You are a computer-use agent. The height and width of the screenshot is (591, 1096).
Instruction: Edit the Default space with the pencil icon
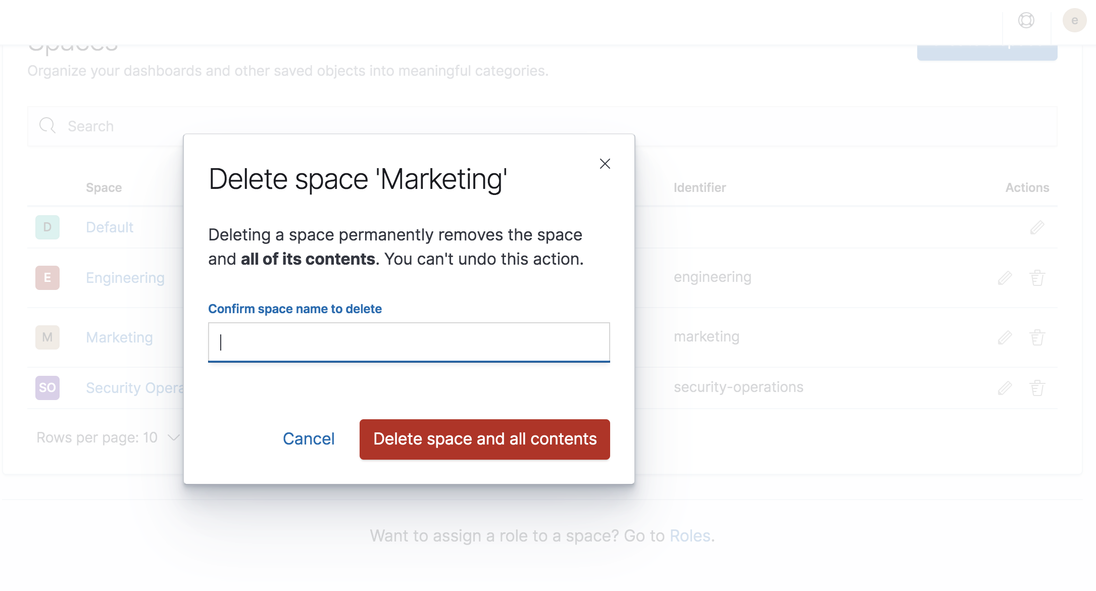tap(1036, 227)
